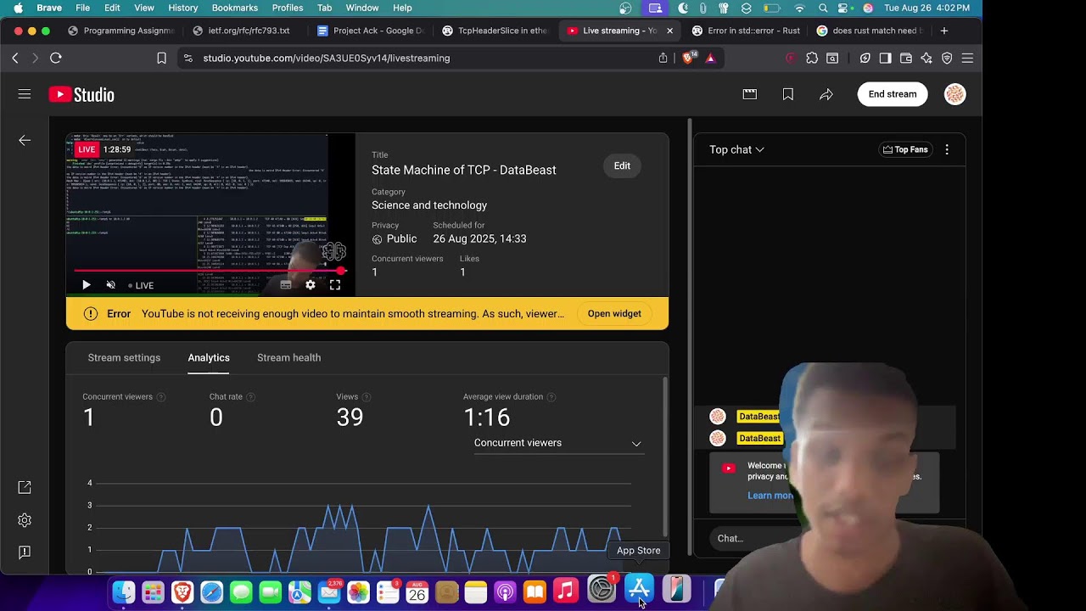Viewport: 1086px width, 611px height.
Task: Jump to LIVE in the preview player
Action: (141, 286)
